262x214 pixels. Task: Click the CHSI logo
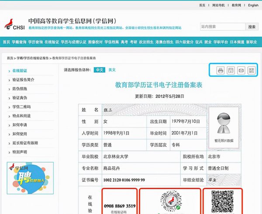pyautogui.click(x=14, y=24)
